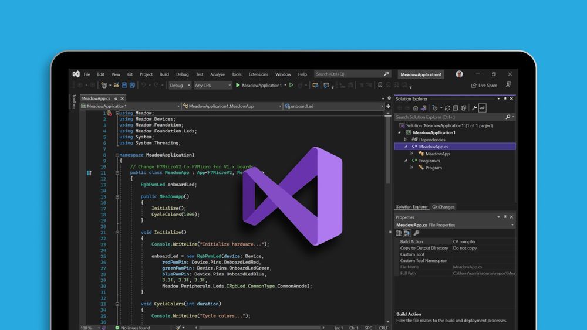The width and height of the screenshot is (587, 330).
Task: Expand the Dependencies node
Action: pyautogui.click(x=406, y=140)
